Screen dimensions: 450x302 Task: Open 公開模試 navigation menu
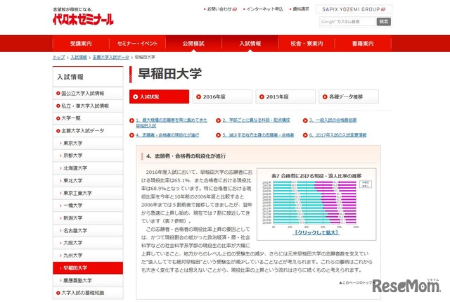(x=194, y=44)
